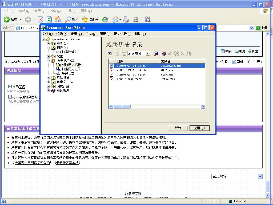Open the 文件(F) menu in Symantec AntiVirus
Image resolution: width=273 pixels, height=205 pixels.
point(47,34)
